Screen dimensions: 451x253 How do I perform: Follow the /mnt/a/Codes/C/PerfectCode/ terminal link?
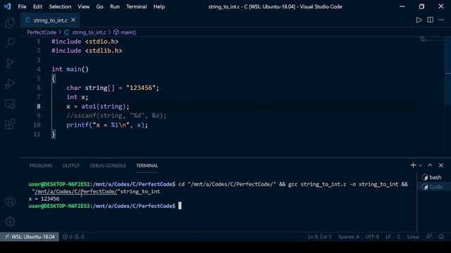tap(76, 191)
